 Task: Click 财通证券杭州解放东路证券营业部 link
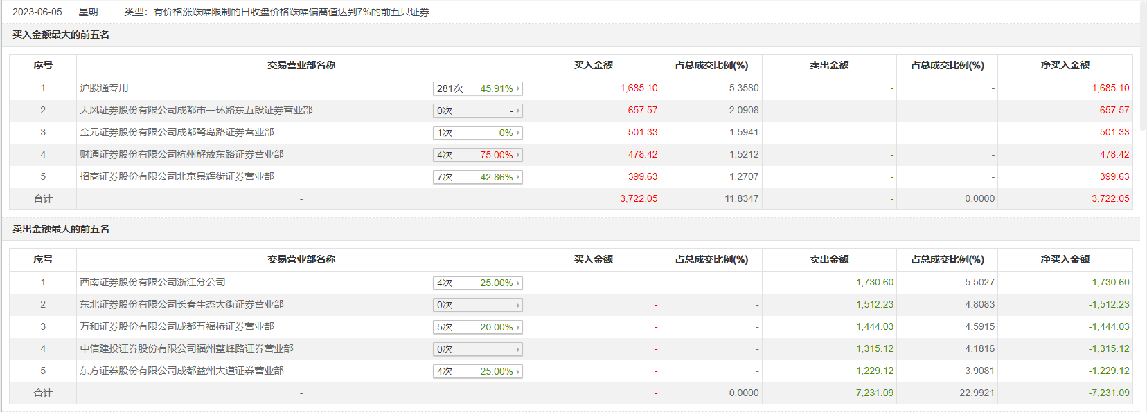(x=181, y=154)
